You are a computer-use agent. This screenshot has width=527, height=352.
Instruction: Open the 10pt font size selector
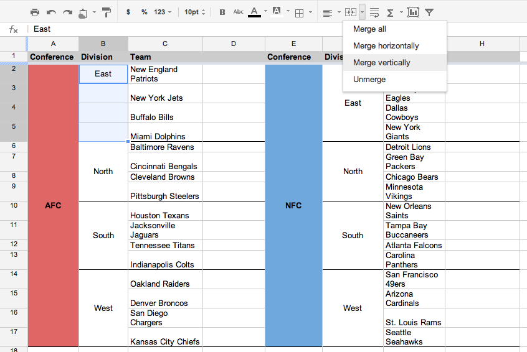point(194,12)
